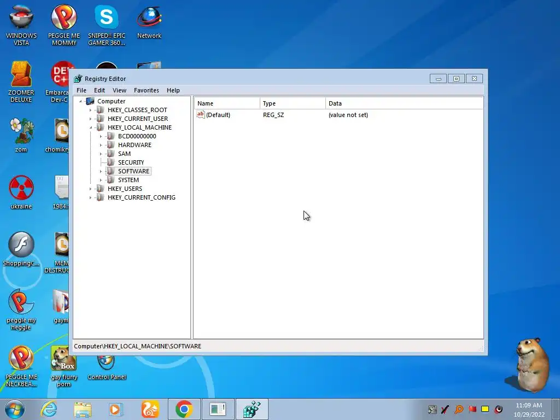Select the WINDOWS VISTA desktop icon
The width and height of the screenshot is (560, 420).
click(21, 26)
